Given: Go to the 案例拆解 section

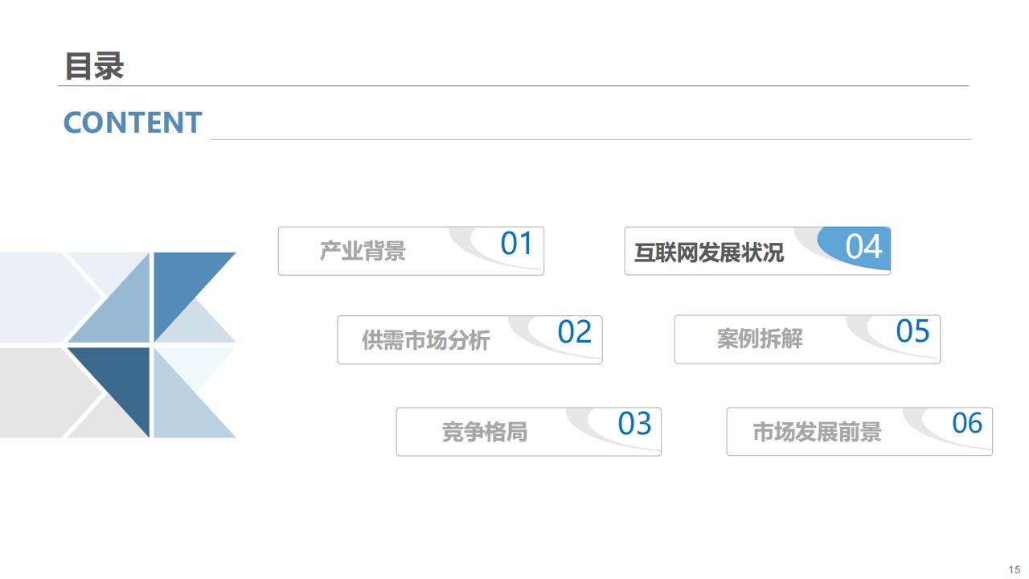Looking at the screenshot, I should click(759, 339).
